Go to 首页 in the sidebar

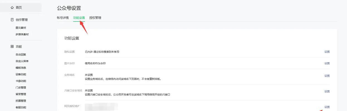click(19, 7)
